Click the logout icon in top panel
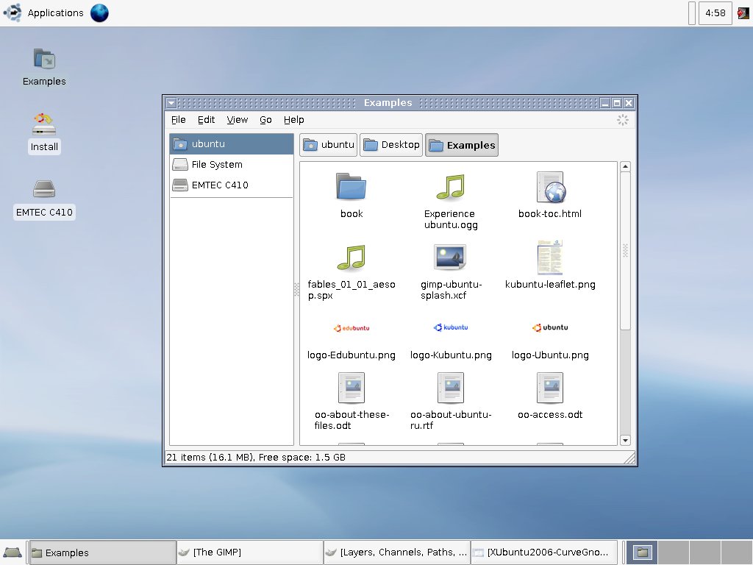The image size is (753, 565). 743,13
